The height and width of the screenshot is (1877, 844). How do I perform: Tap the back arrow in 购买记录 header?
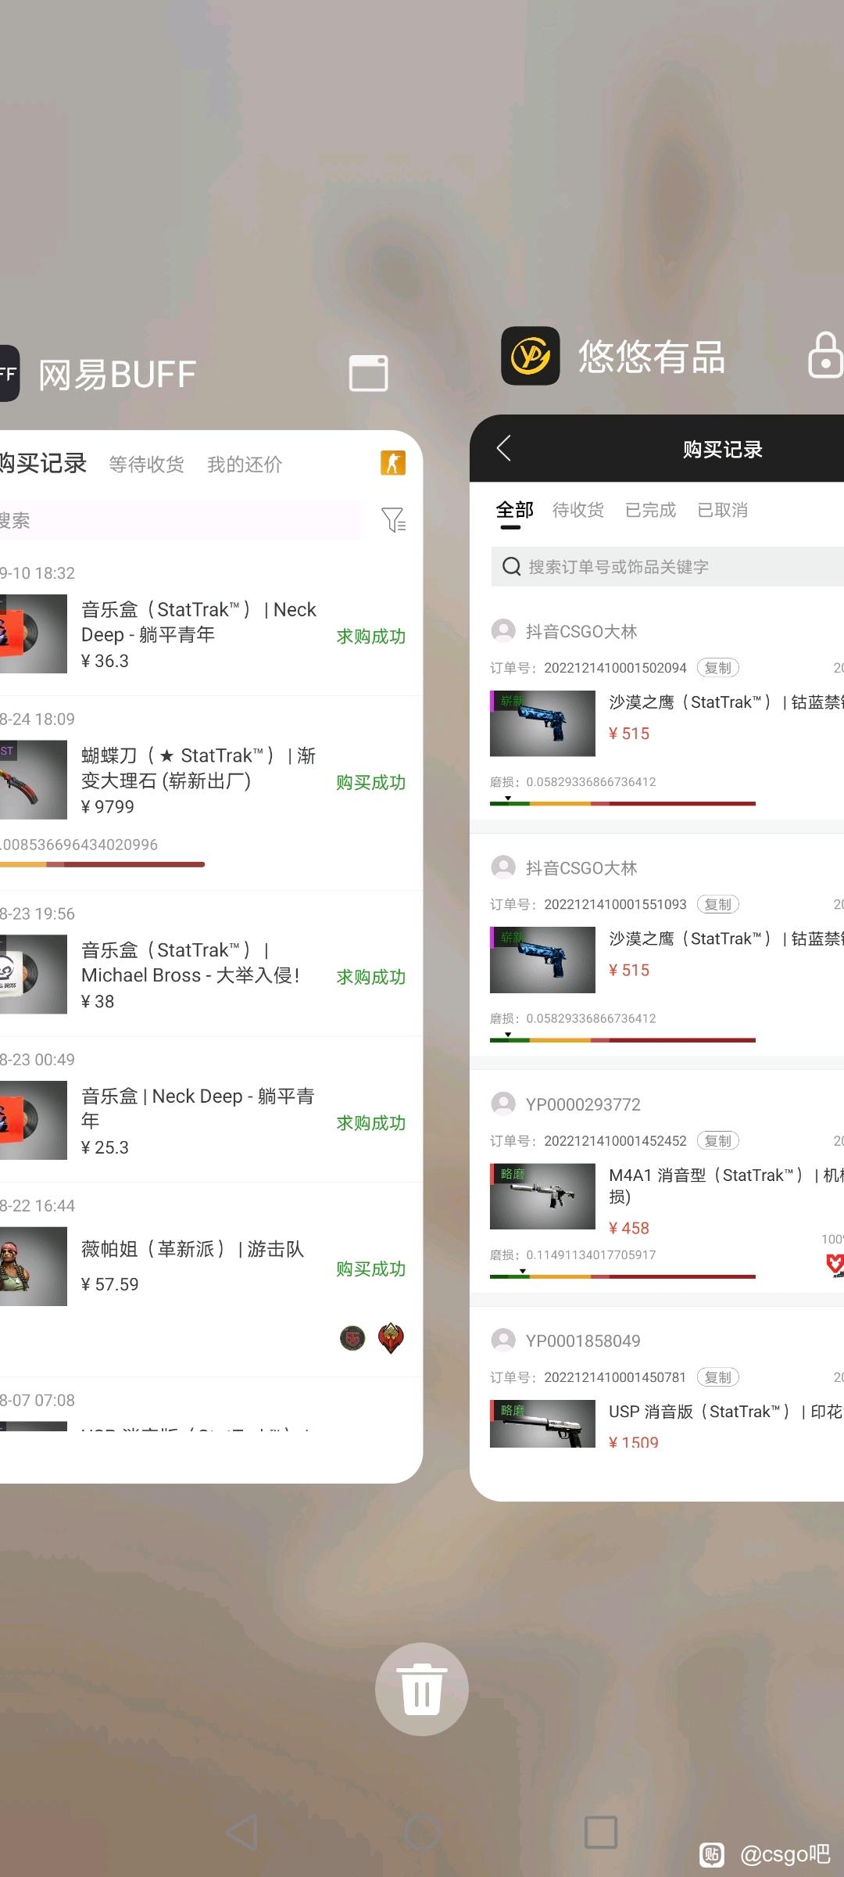click(x=504, y=448)
